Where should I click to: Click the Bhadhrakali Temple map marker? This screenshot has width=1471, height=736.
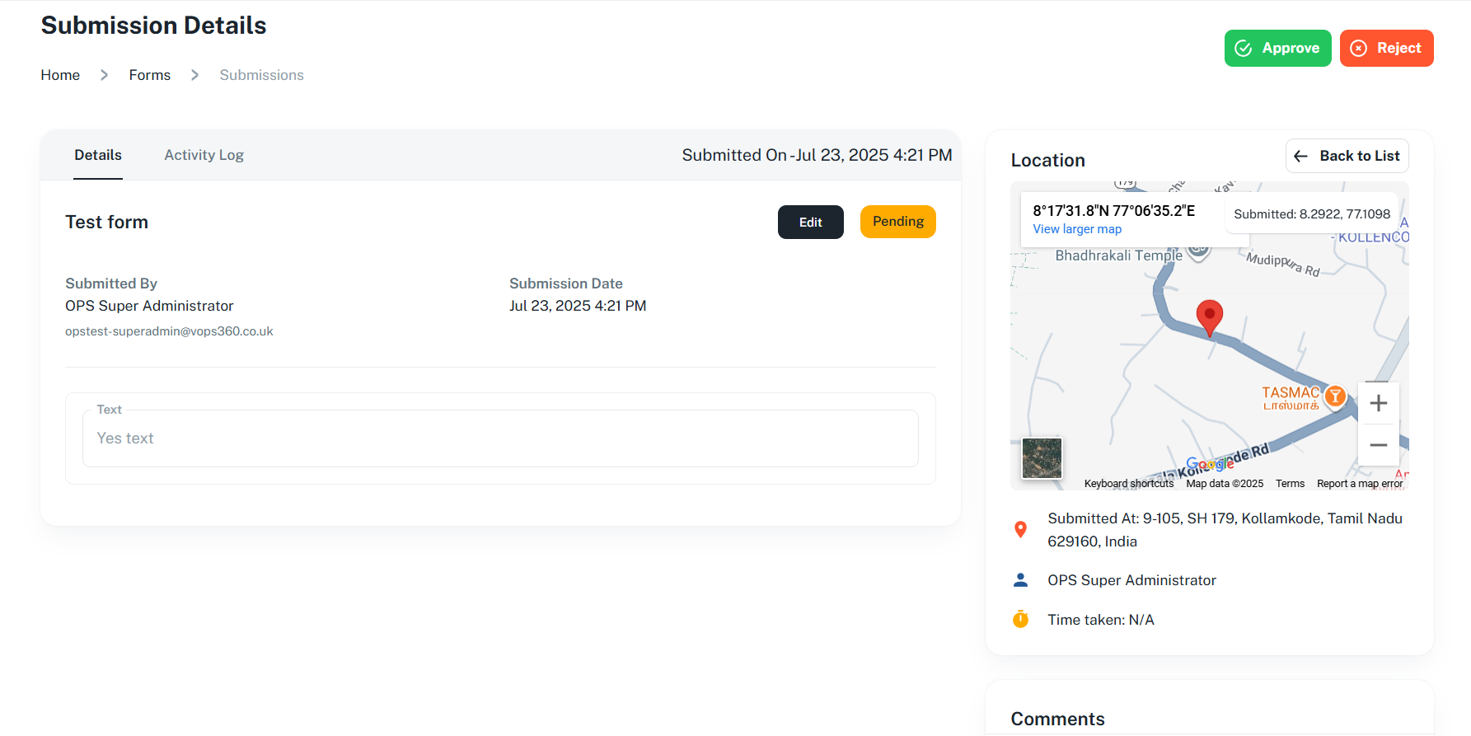(x=1199, y=251)
